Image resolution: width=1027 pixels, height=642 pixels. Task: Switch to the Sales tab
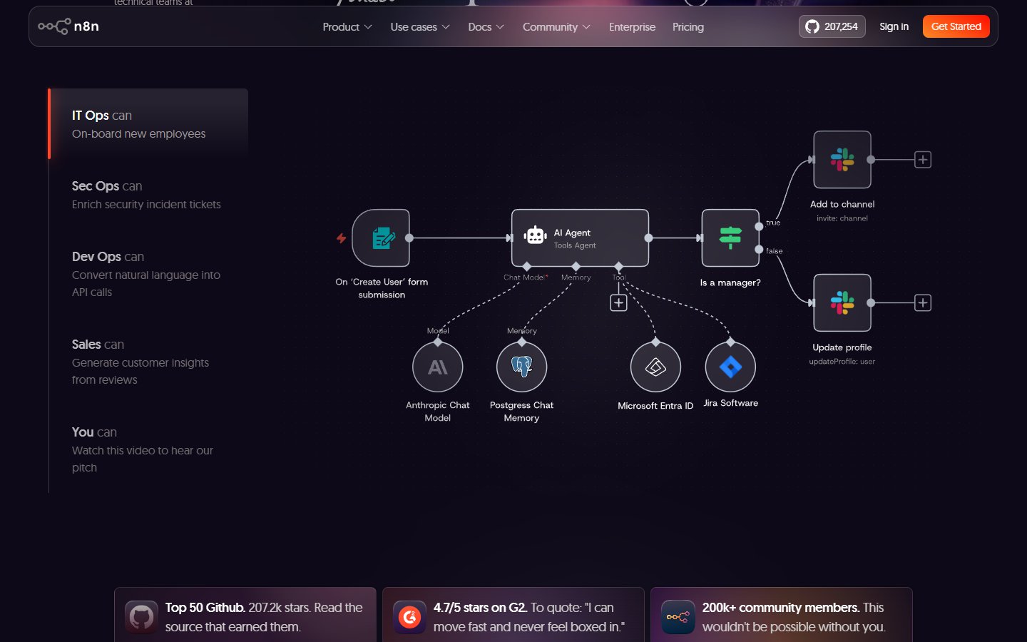tap(148, 362)
